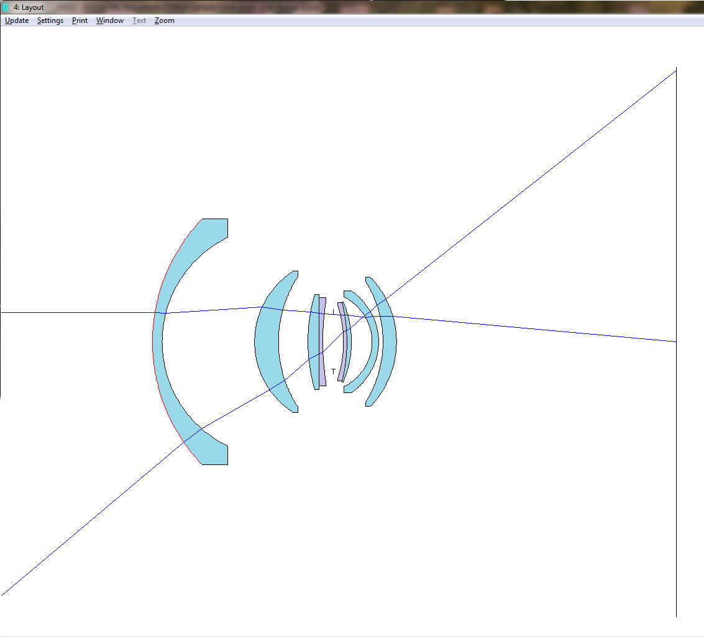Click the lower T-shaped aperture stop marker
This screenshot has width=704, height=637.
click(333, 371)
